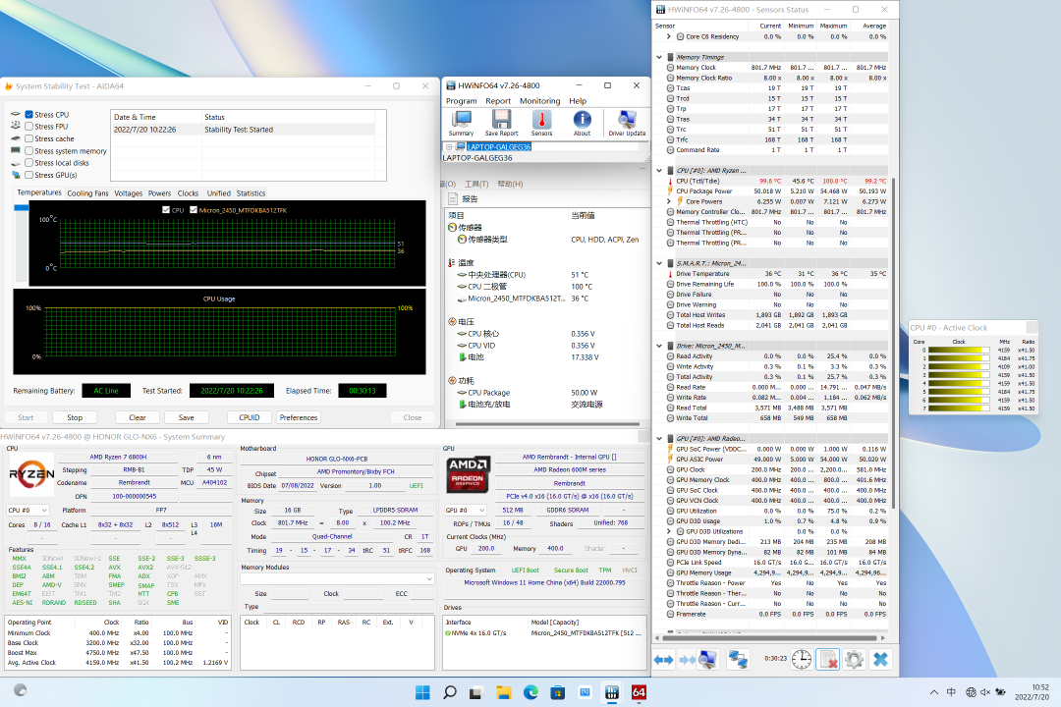This screenshot has width=1061, height=707.
Task: Uncheck the Stress CPU checkbox
Action: tap(29, 115)
